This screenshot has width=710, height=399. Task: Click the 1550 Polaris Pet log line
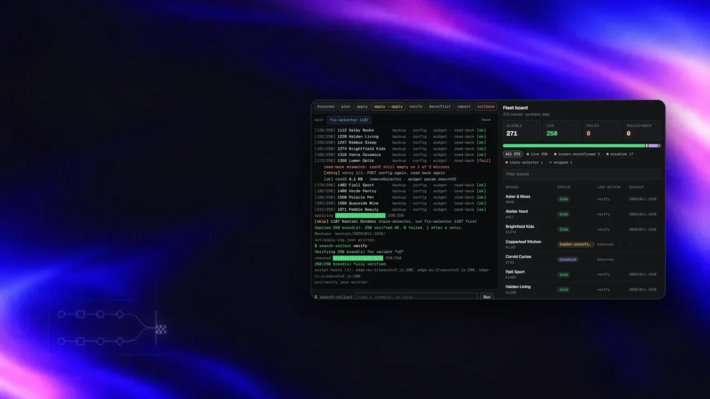click(x=400, y=197)
